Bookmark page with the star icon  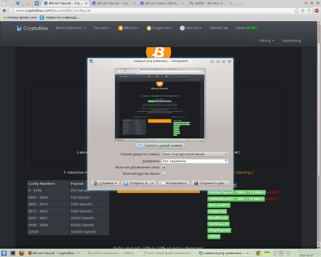297,11
